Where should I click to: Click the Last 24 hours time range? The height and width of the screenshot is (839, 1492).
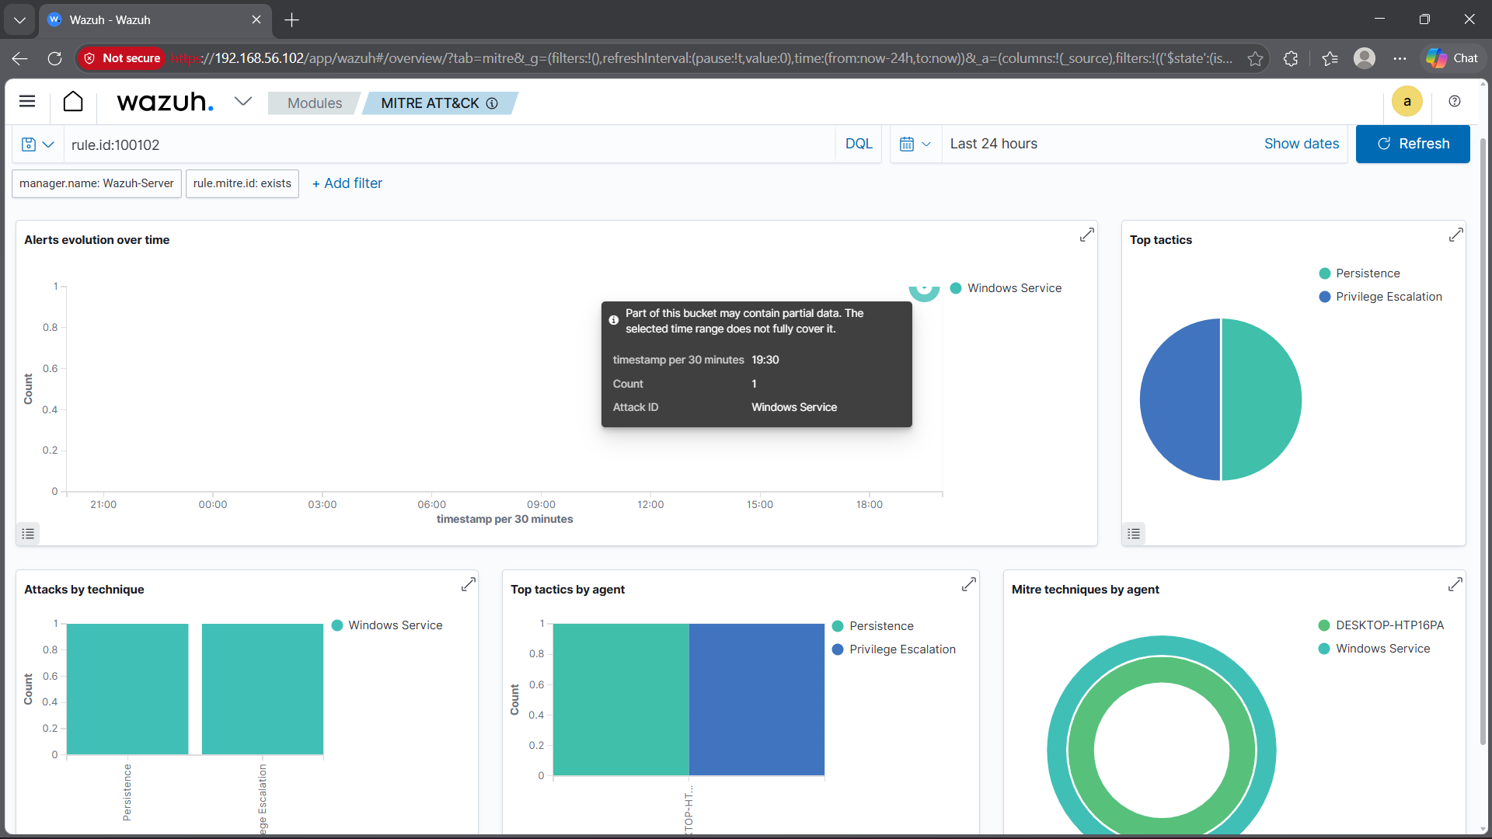993,144
